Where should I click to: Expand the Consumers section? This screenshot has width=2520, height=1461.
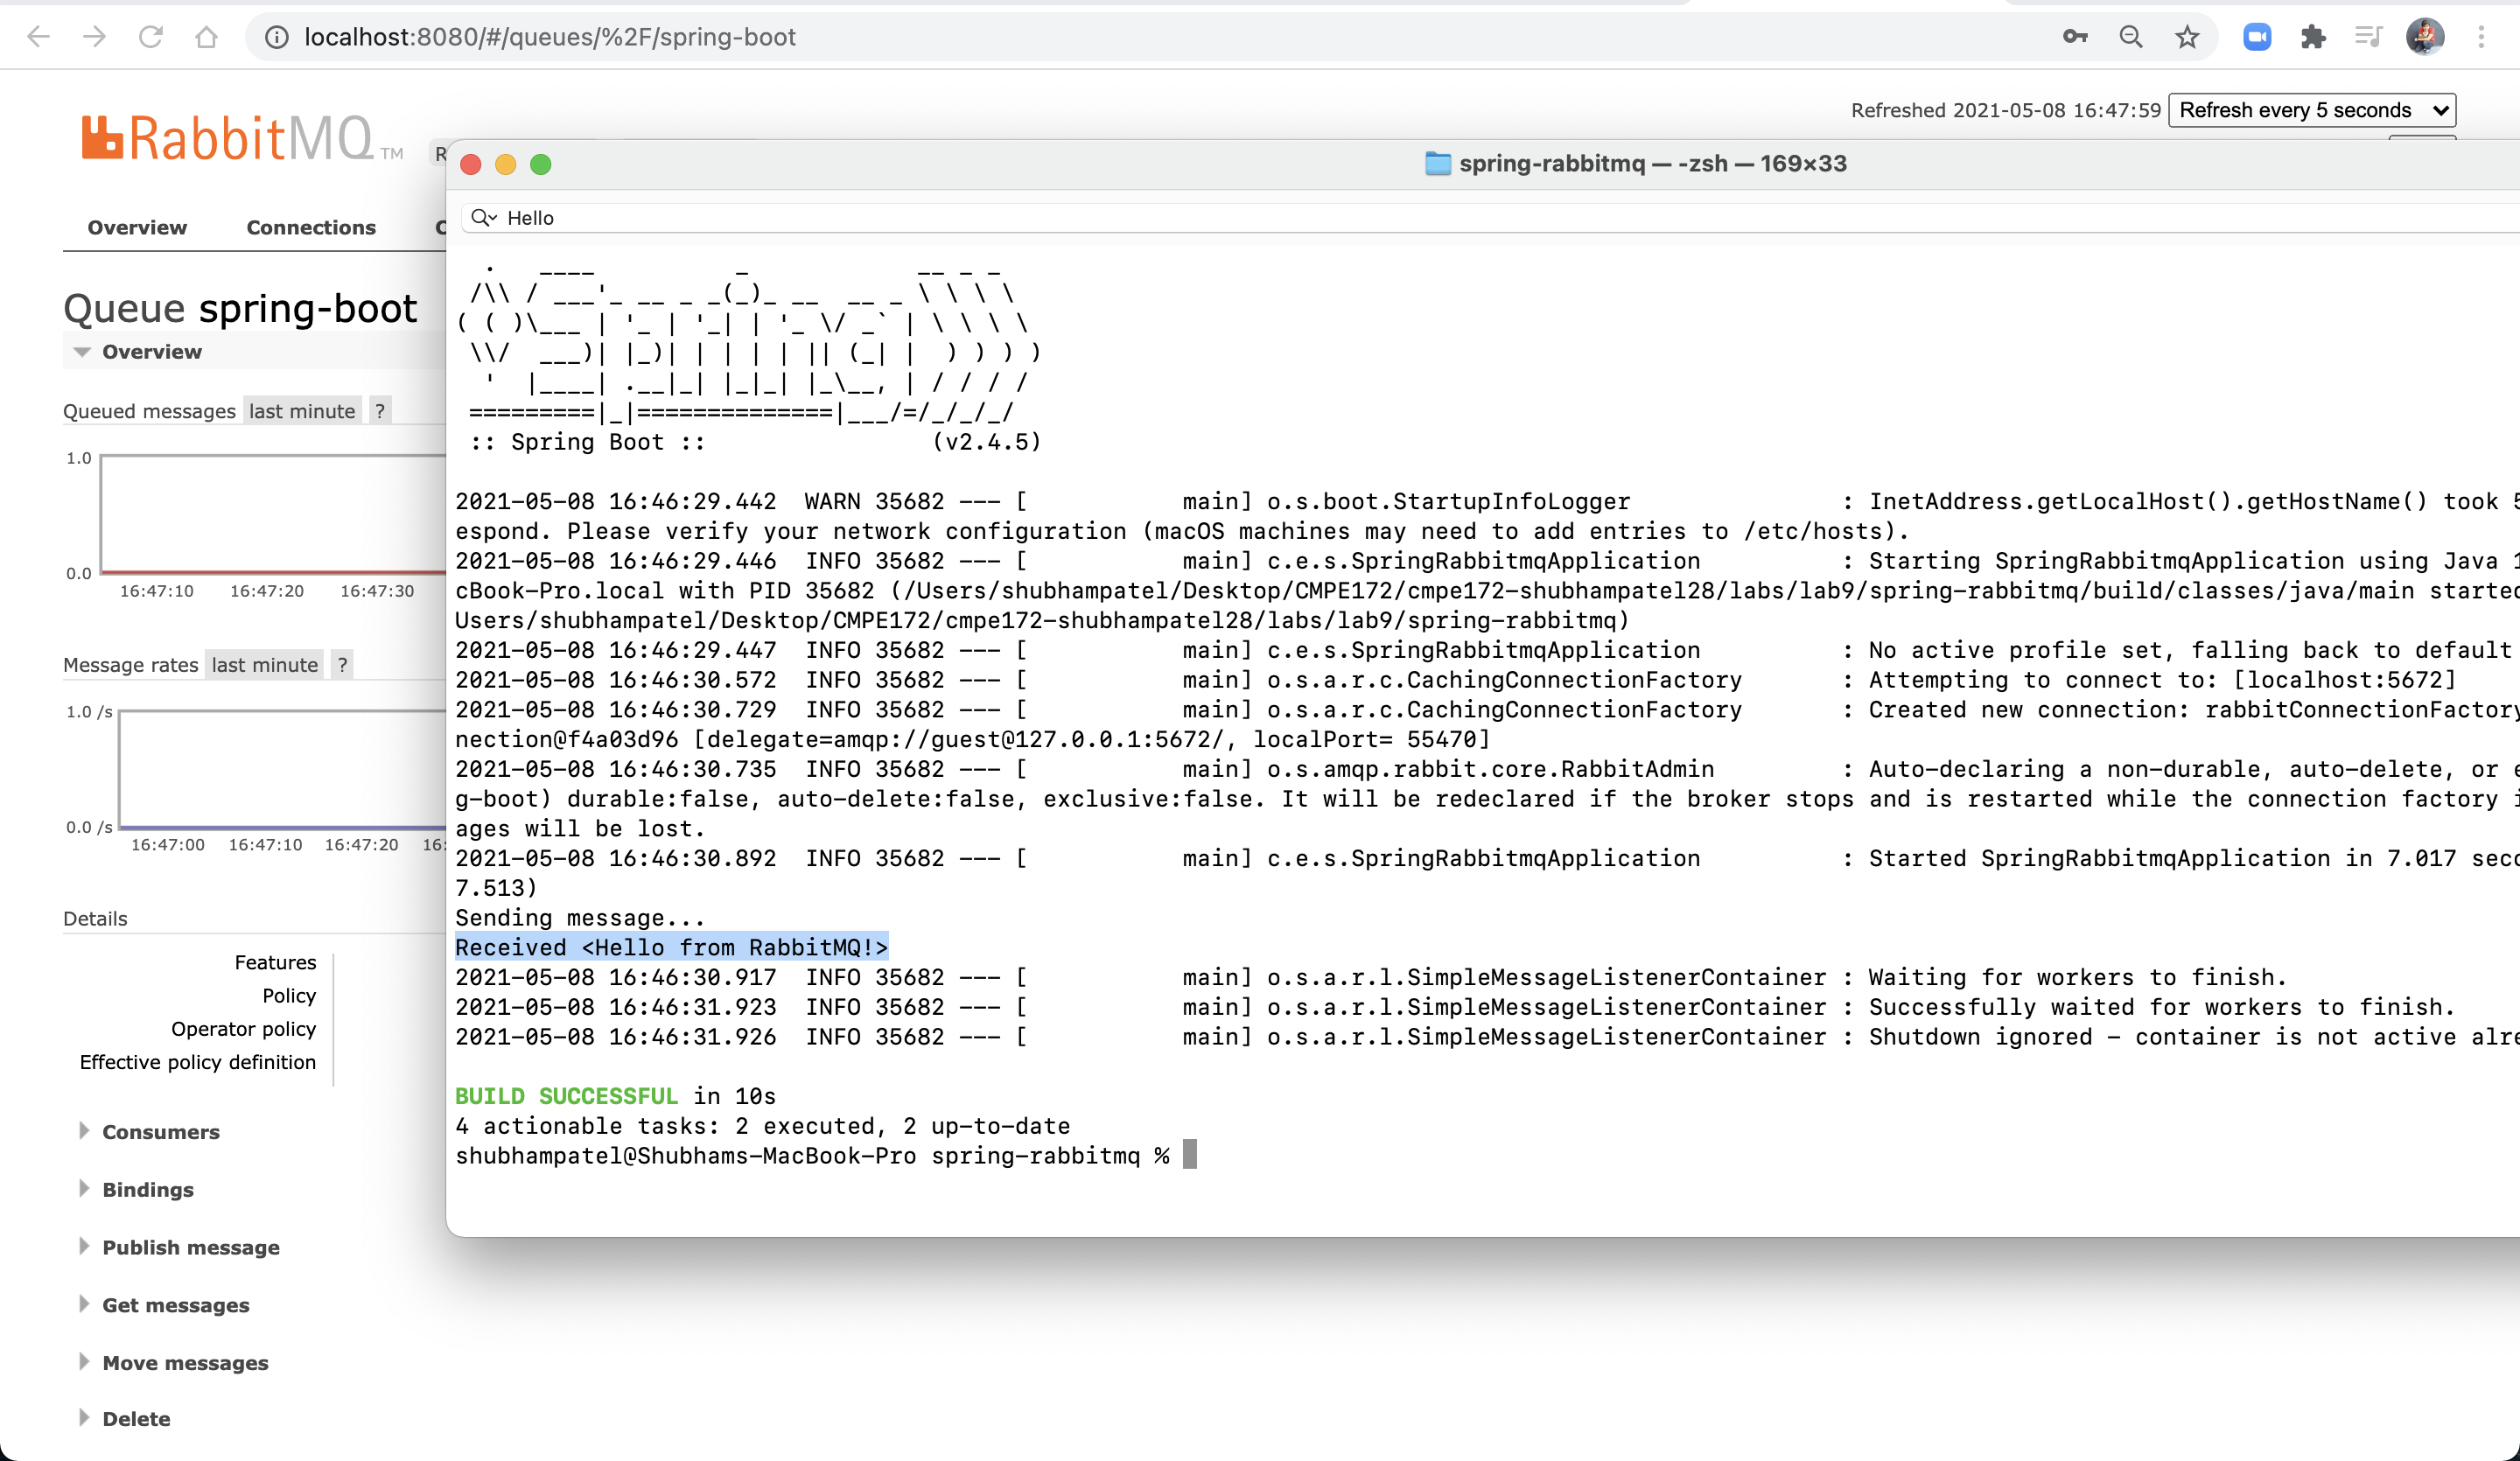tap(160, 1132)
